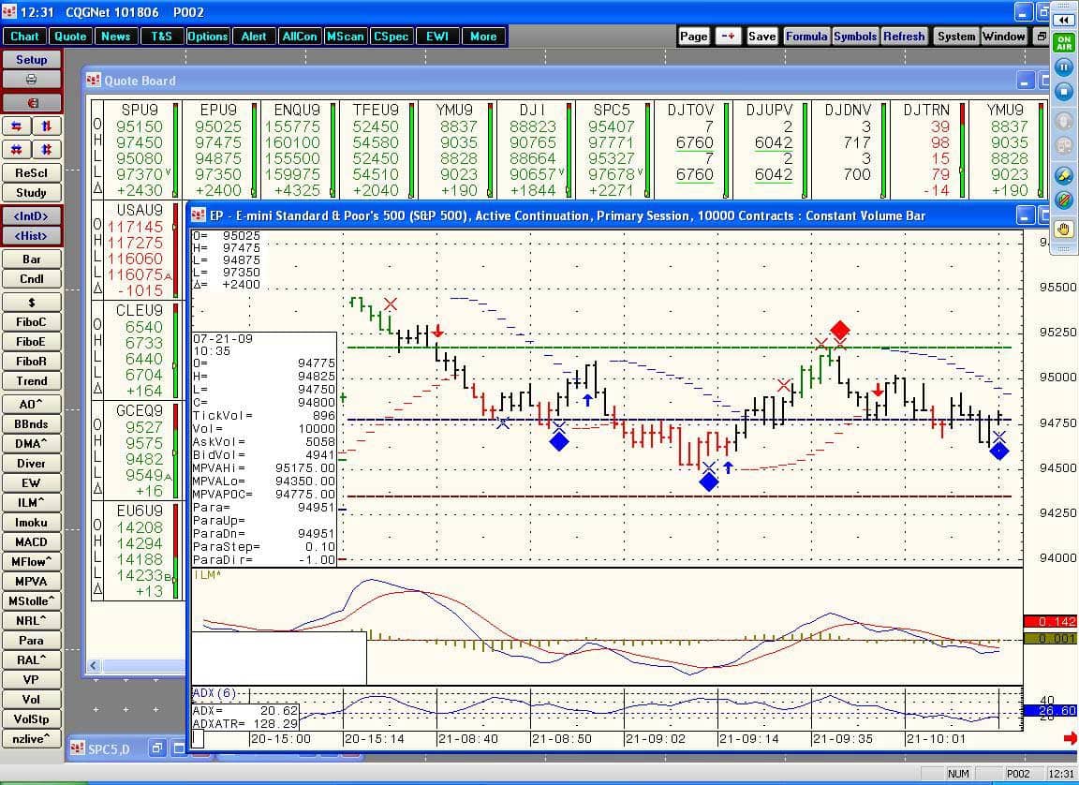Screen dimensions: 1079x785
Task: Open the More menu on the toolbar
Action: [482, 36]
